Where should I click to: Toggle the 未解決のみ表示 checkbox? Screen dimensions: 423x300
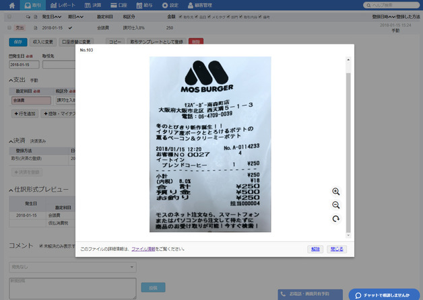click(41, 246)
